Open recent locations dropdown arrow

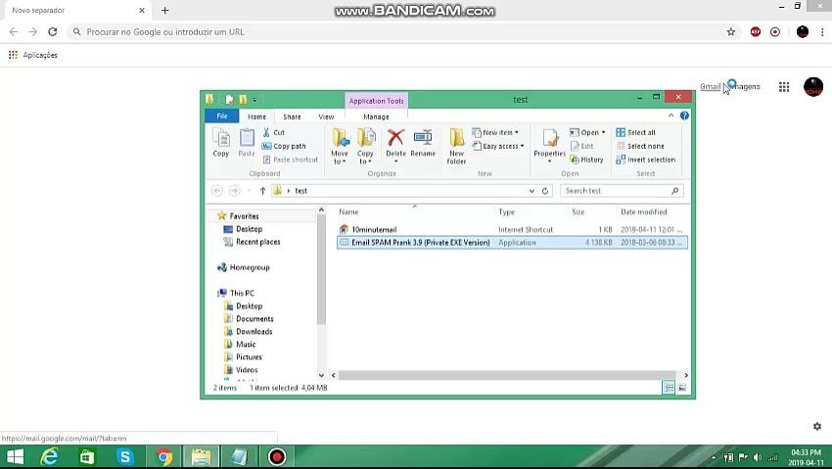(x=250, y=191)
